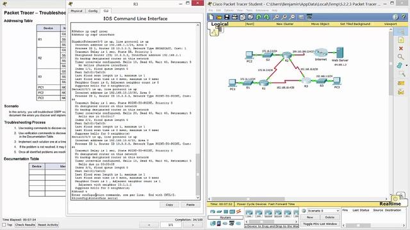Expand the Draw Polygon tool arrow
Screen dimensions: 410x230
(x=407, y=65)
